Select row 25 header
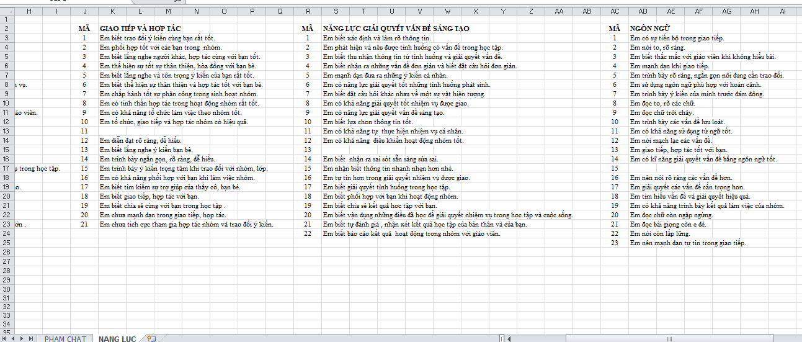The image size is (802, 342). click(6, 243)
